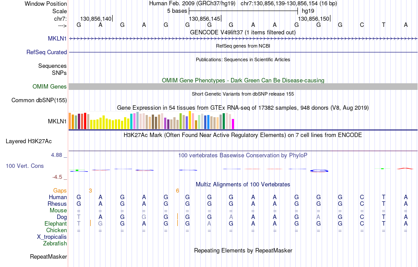Open the GENCODE V49lift37 track title

242,32
